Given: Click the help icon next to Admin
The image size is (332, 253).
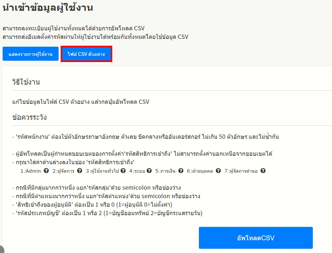Looking at the screenshot, I should pyautogui.click(x=46, y=171).
